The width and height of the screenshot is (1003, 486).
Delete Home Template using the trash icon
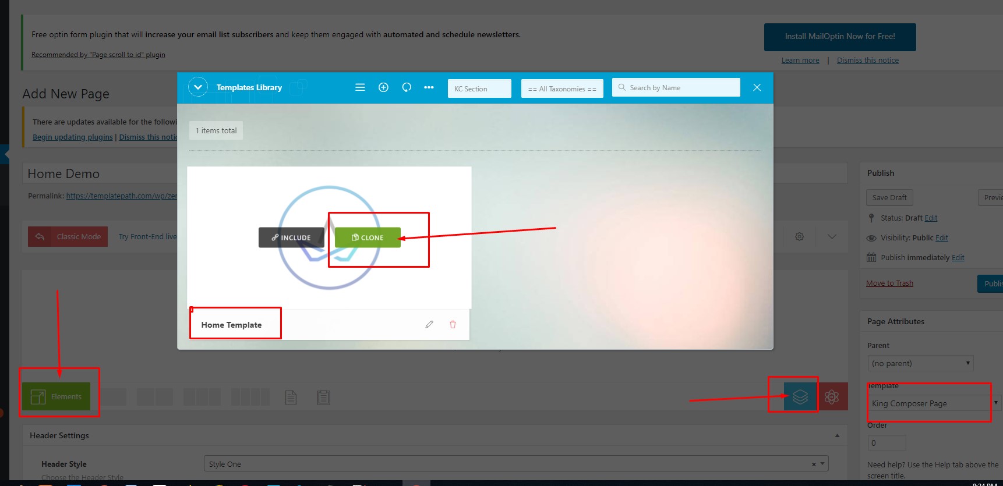coord(453,324)
